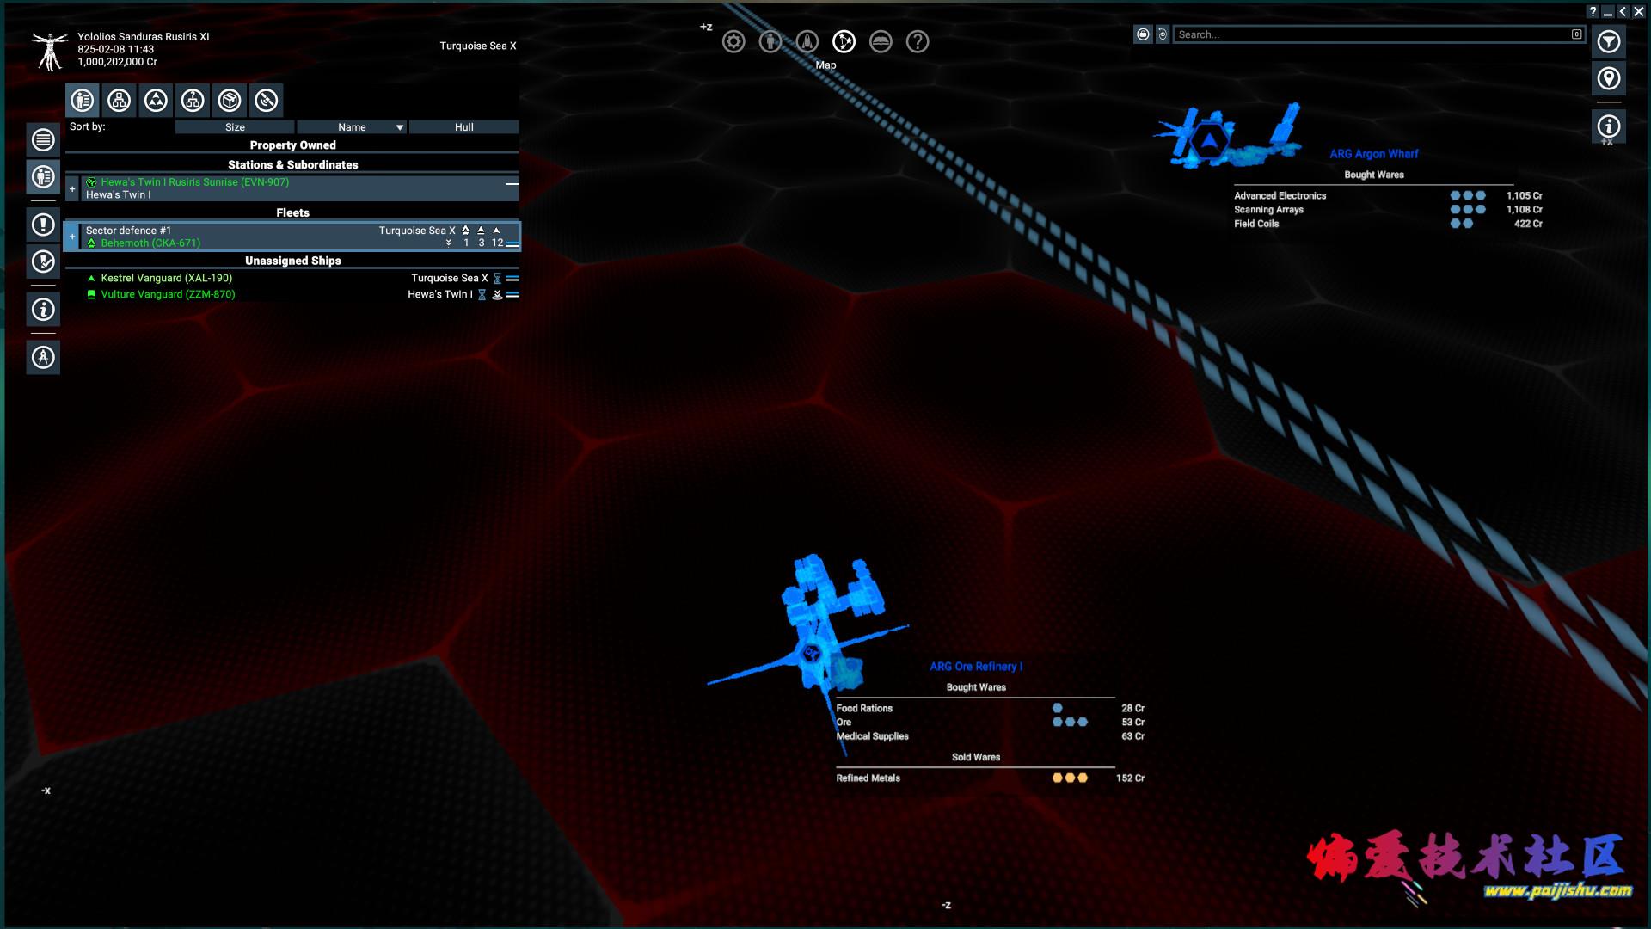
Task: Click the rotate view icon beside search
Action: (x=1163, y=34)
